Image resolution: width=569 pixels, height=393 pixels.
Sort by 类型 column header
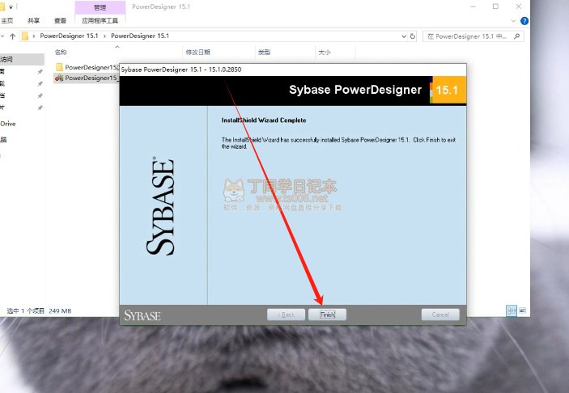click(x=264, y=52)
